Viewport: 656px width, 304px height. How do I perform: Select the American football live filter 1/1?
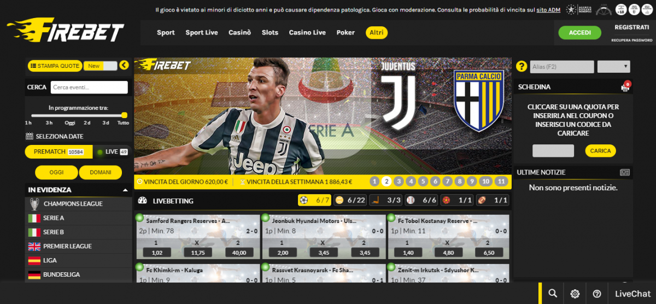point(493,200)
